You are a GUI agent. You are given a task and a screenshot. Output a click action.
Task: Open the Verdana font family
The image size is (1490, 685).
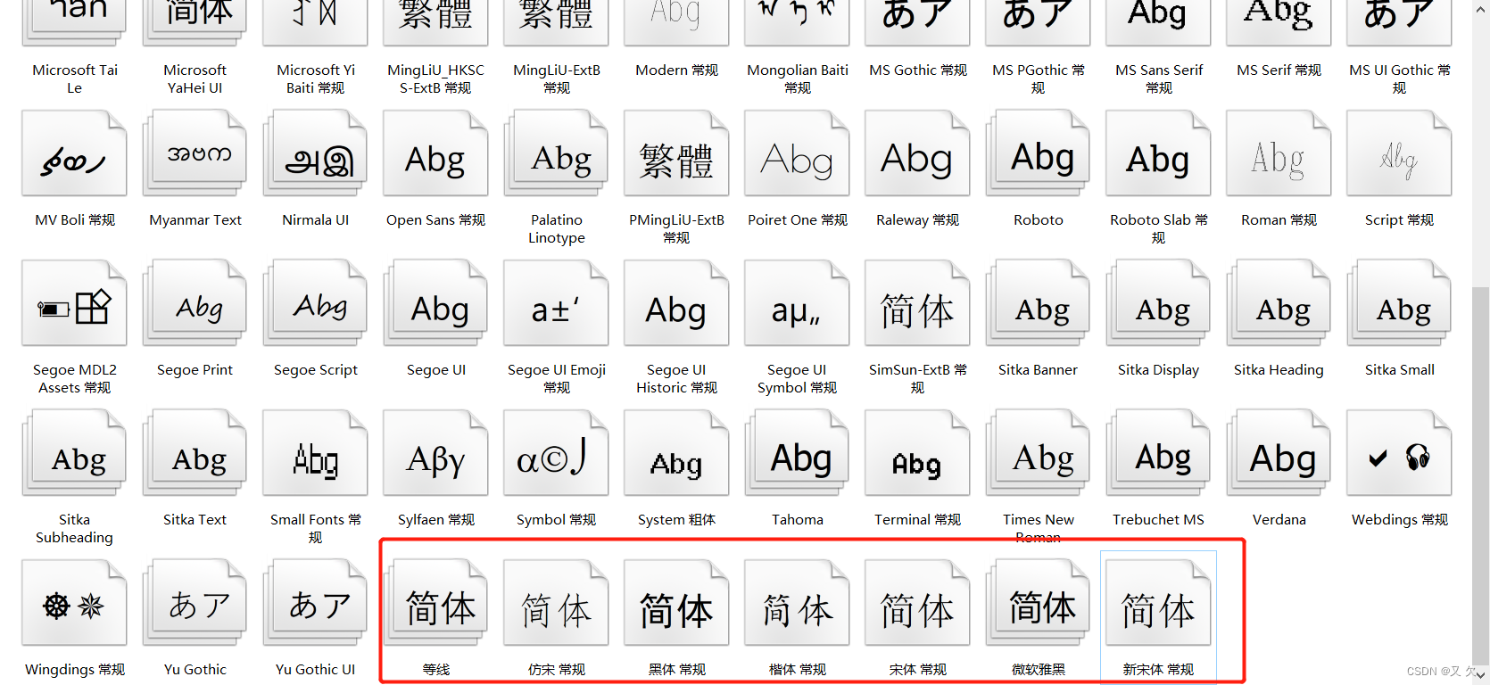tap(1279, 452)
